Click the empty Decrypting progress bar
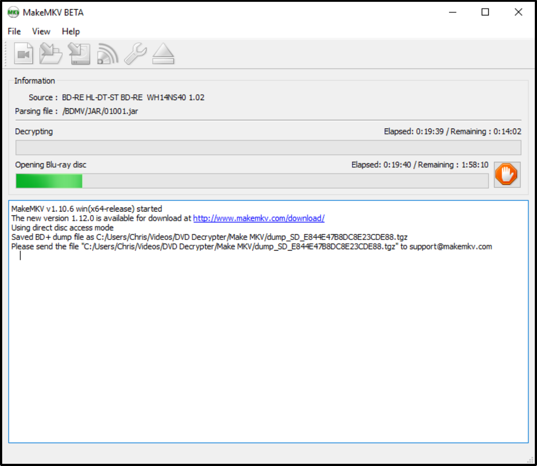The width and height of the screenshot is (537, 466). pos(268,148)
